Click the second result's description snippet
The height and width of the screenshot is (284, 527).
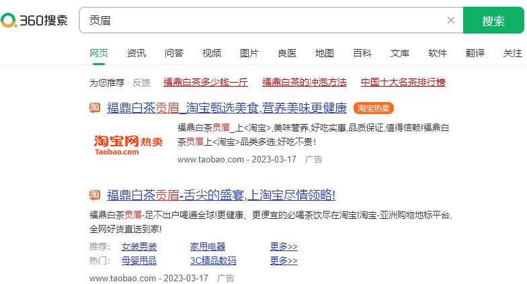(x=270, y=222)
